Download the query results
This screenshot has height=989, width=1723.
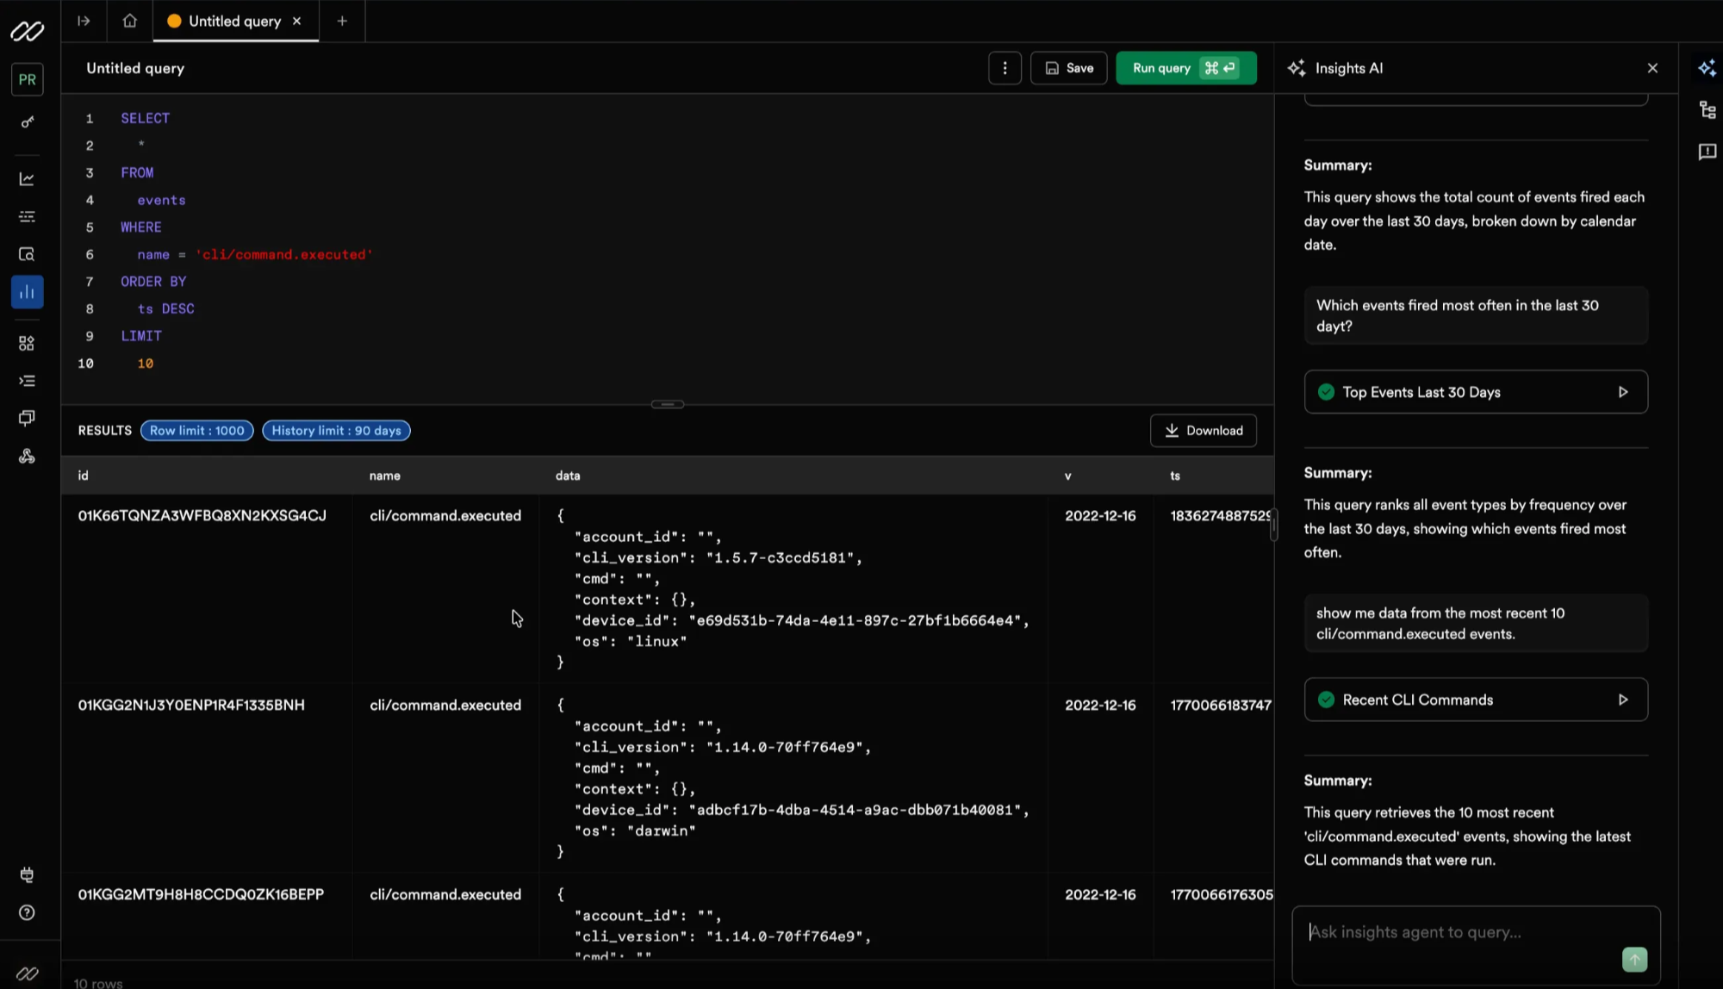pyautogui.click(x=1203, y=430)
